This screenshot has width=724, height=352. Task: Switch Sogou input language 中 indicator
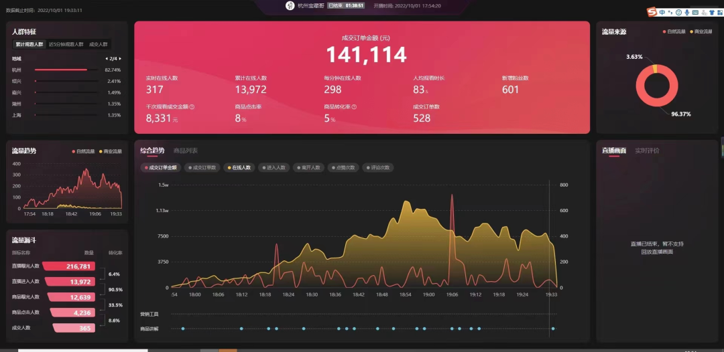point(662,13)
